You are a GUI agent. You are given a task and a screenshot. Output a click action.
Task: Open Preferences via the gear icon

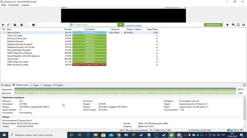244,25
